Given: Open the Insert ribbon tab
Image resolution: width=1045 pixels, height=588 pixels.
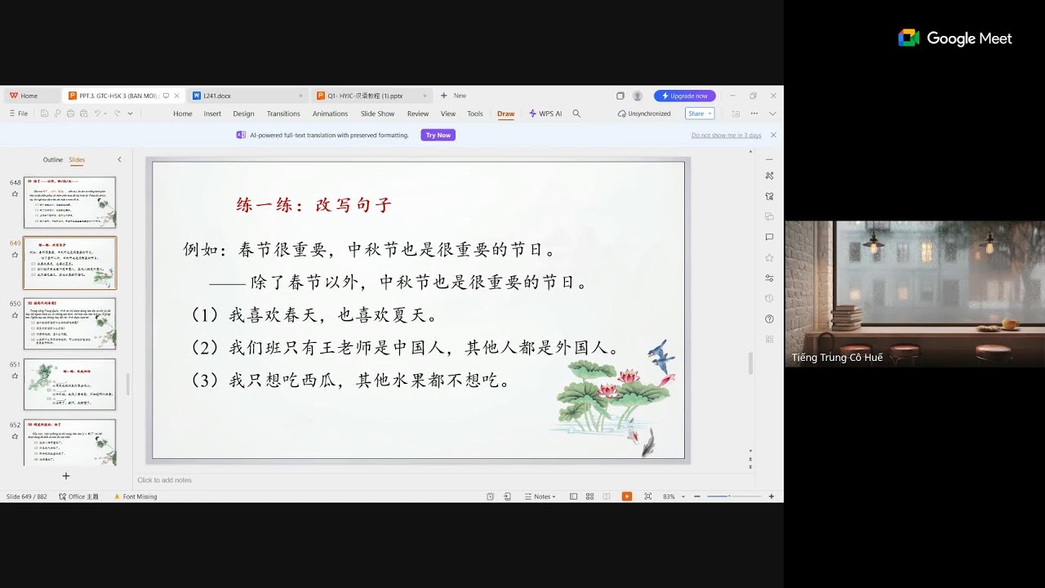Looking at the screenshot, I should click(x=212, y=114).
